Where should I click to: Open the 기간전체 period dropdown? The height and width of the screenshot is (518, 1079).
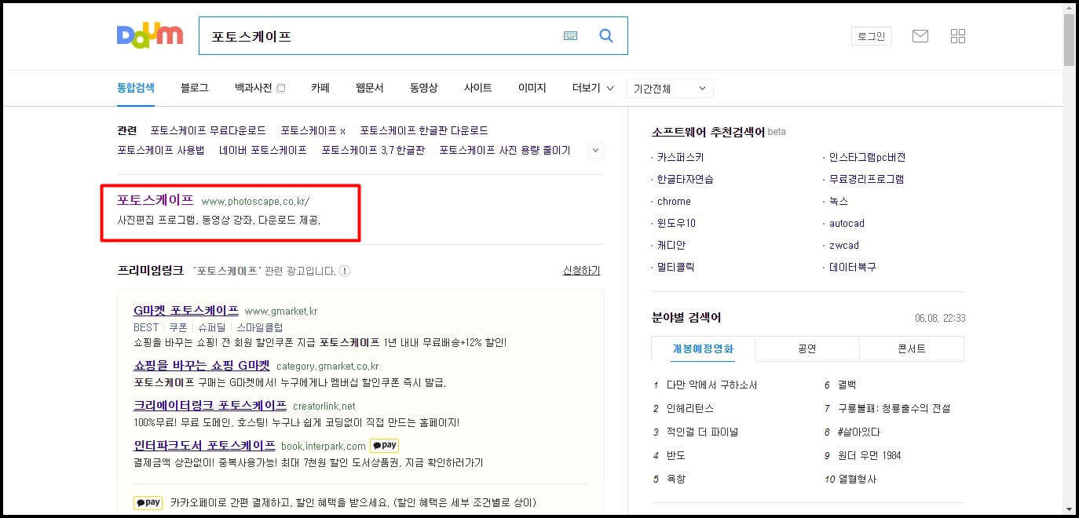[x=670, y=89]
